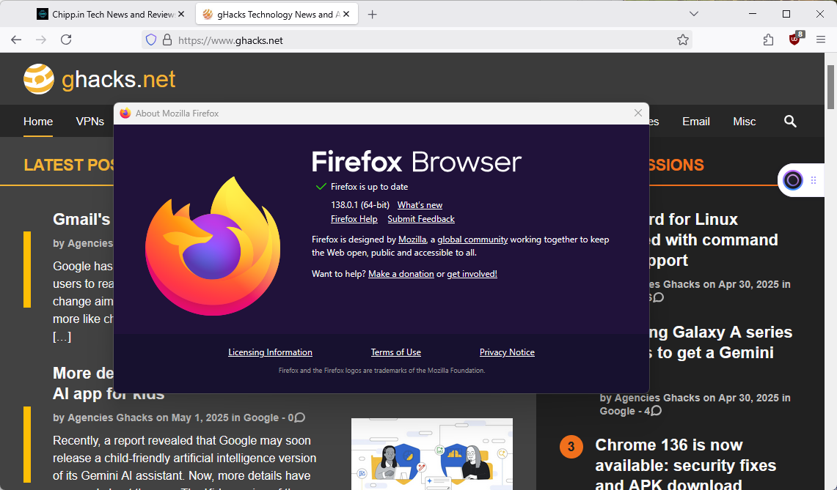Open the Misc navigation item

click(744, 122)
